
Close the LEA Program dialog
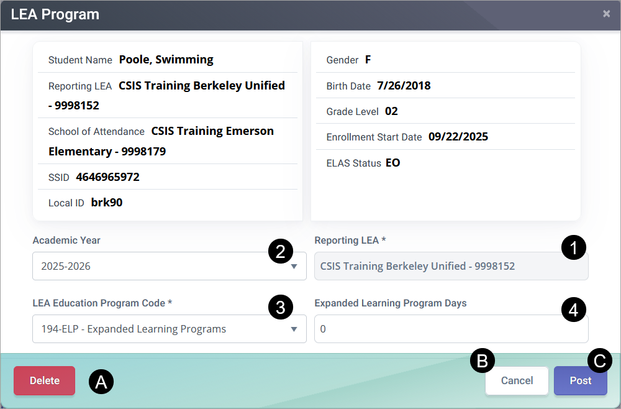tap(606, 13)
